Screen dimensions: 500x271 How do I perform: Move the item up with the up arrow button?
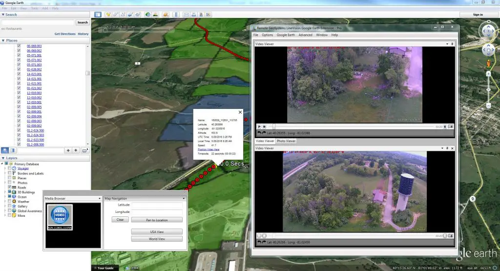(x=68, y=150)
